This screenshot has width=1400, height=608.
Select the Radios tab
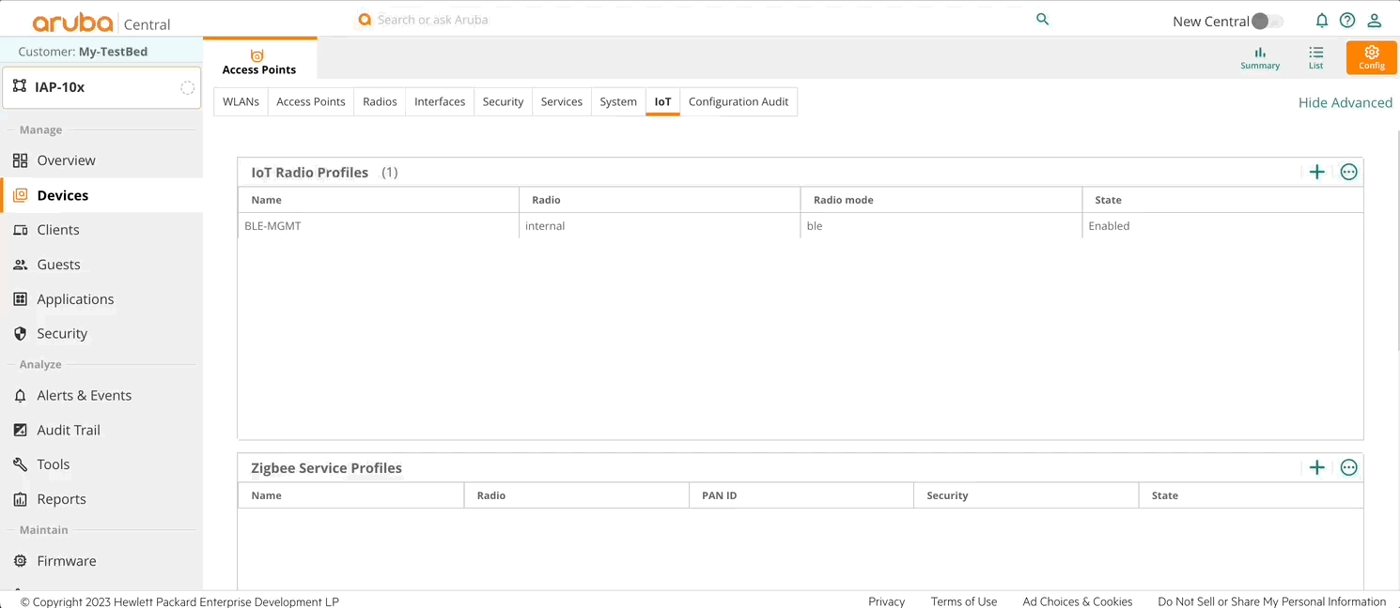(x=380, y=101)
